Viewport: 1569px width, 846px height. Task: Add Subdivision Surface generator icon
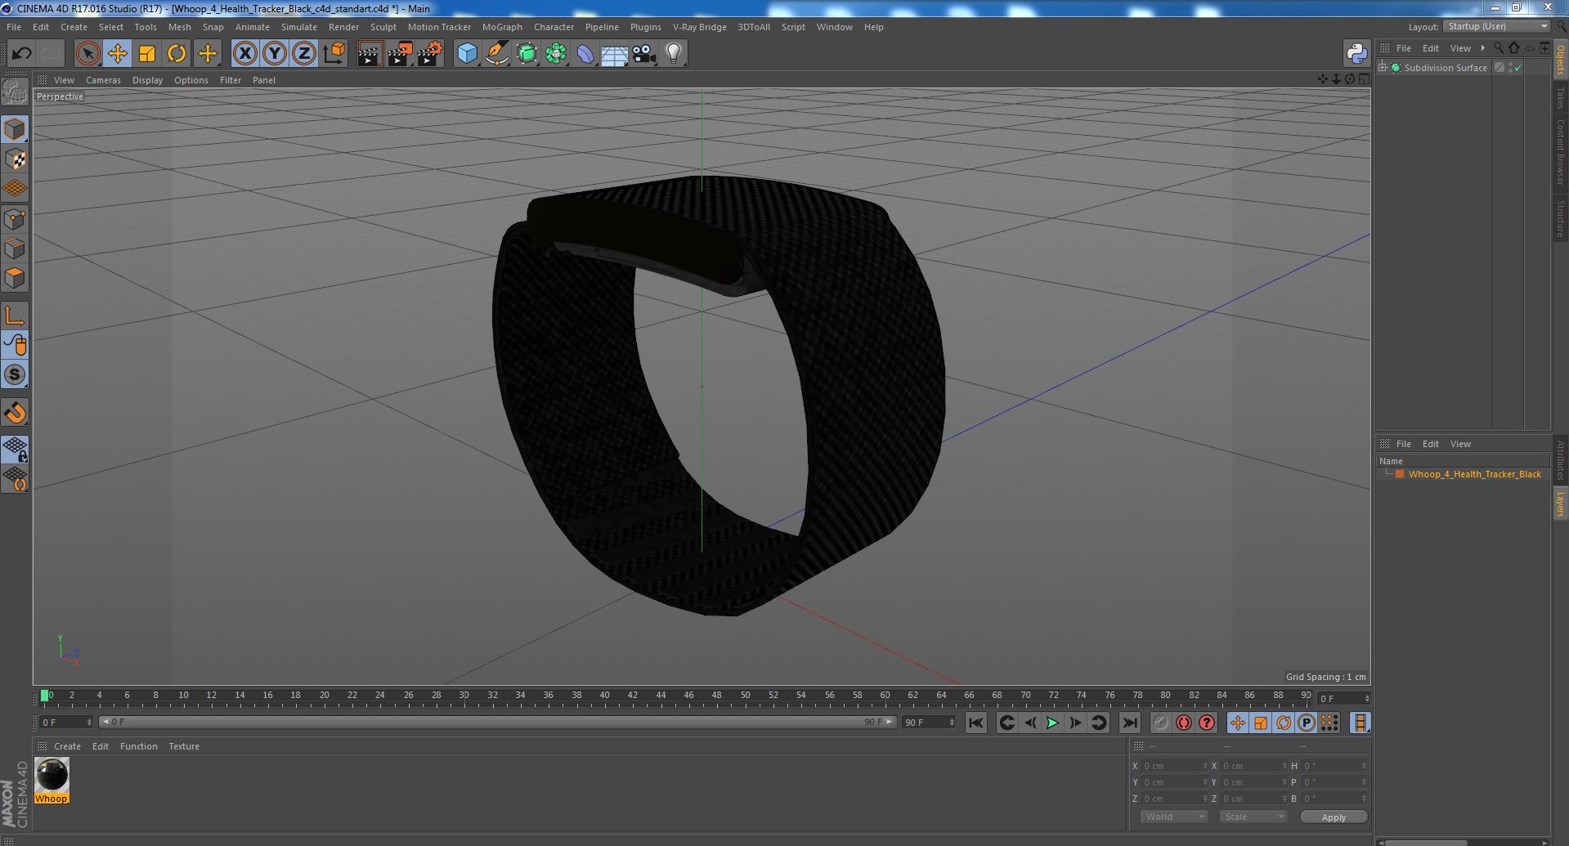pos(527,54)
